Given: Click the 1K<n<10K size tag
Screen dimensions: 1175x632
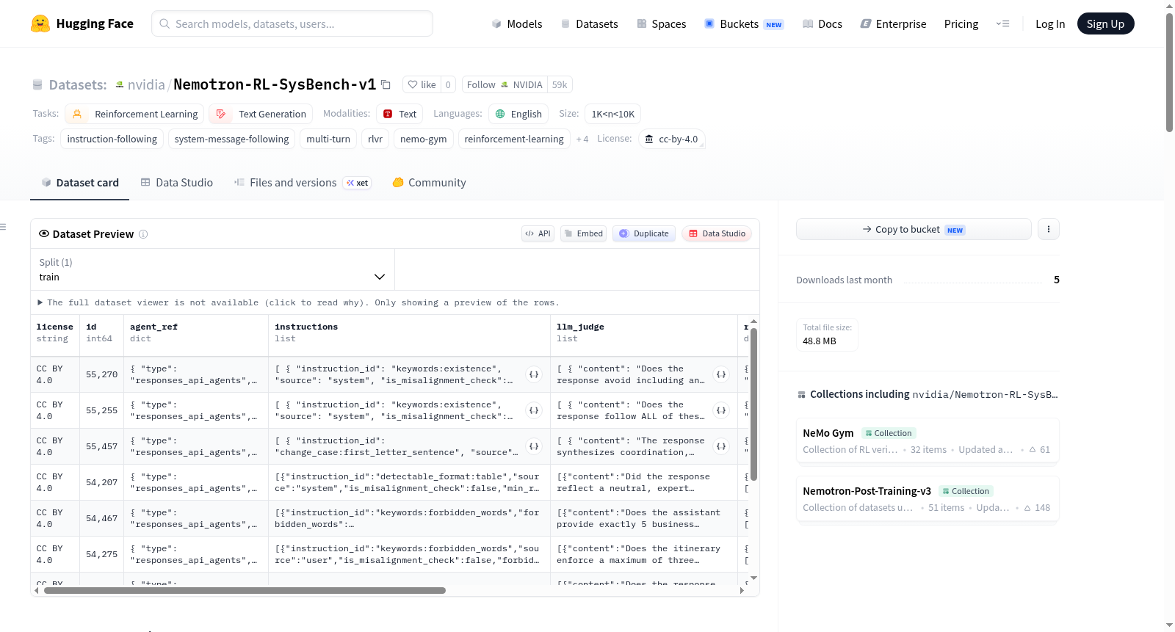Looking at the screenshot, I should (612, 114).
